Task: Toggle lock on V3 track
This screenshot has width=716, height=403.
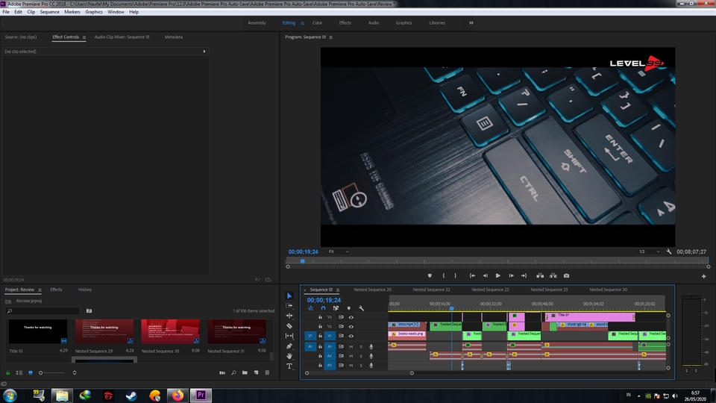Action: pos(320,317)
